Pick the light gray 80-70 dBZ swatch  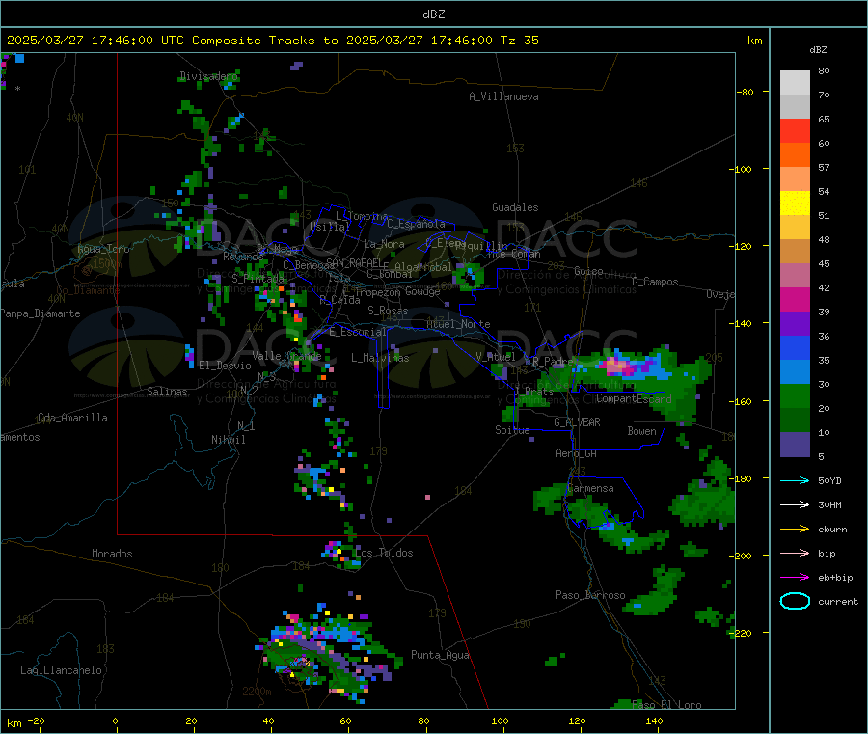coord(795,83)
